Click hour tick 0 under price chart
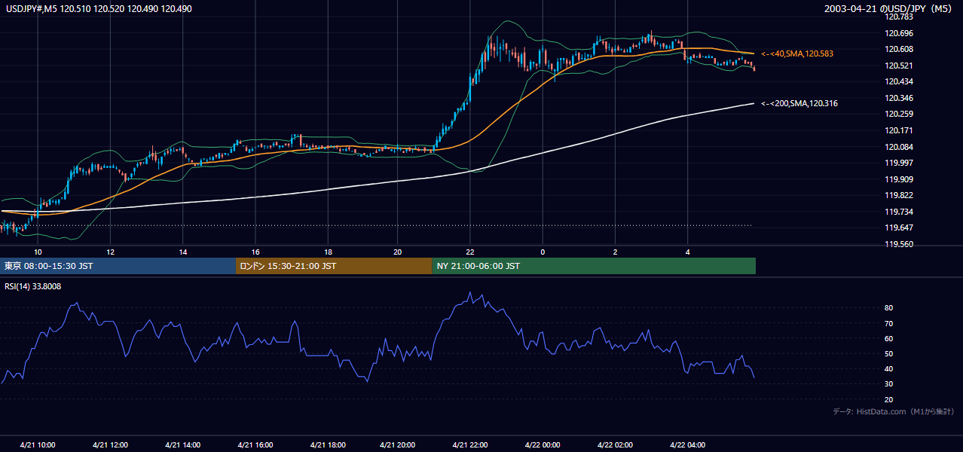The height and width of the screenshot is (452, 963). click(543, 252)
